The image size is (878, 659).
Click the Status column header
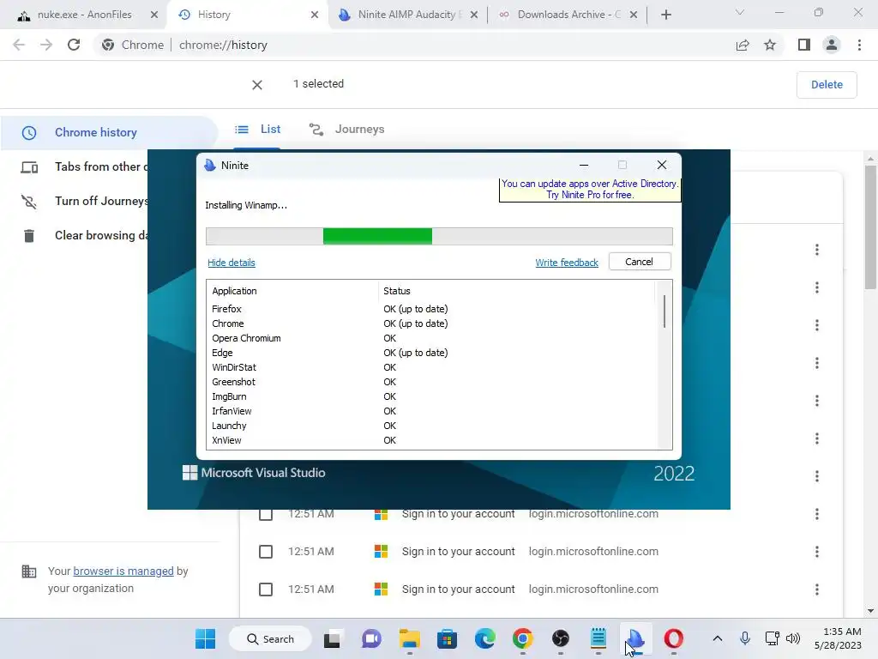(515, 291)
